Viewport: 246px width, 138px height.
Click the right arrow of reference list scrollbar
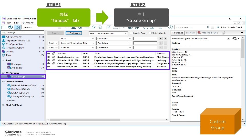coord(167,120)
